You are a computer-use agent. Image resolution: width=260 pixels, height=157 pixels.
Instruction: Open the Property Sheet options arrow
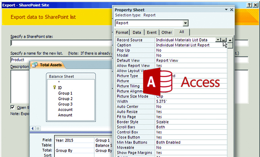point(226,10)
